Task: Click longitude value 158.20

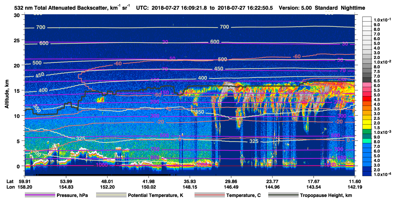Action: click(25, 187)
